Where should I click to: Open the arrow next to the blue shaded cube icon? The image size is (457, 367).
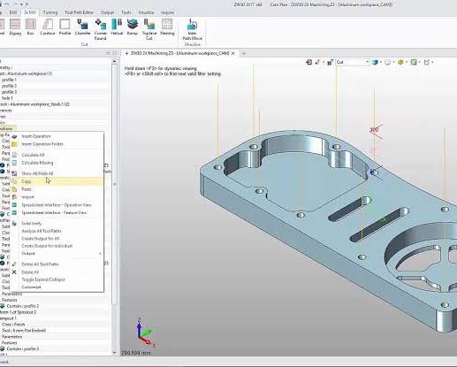click(x=381, y=62)
